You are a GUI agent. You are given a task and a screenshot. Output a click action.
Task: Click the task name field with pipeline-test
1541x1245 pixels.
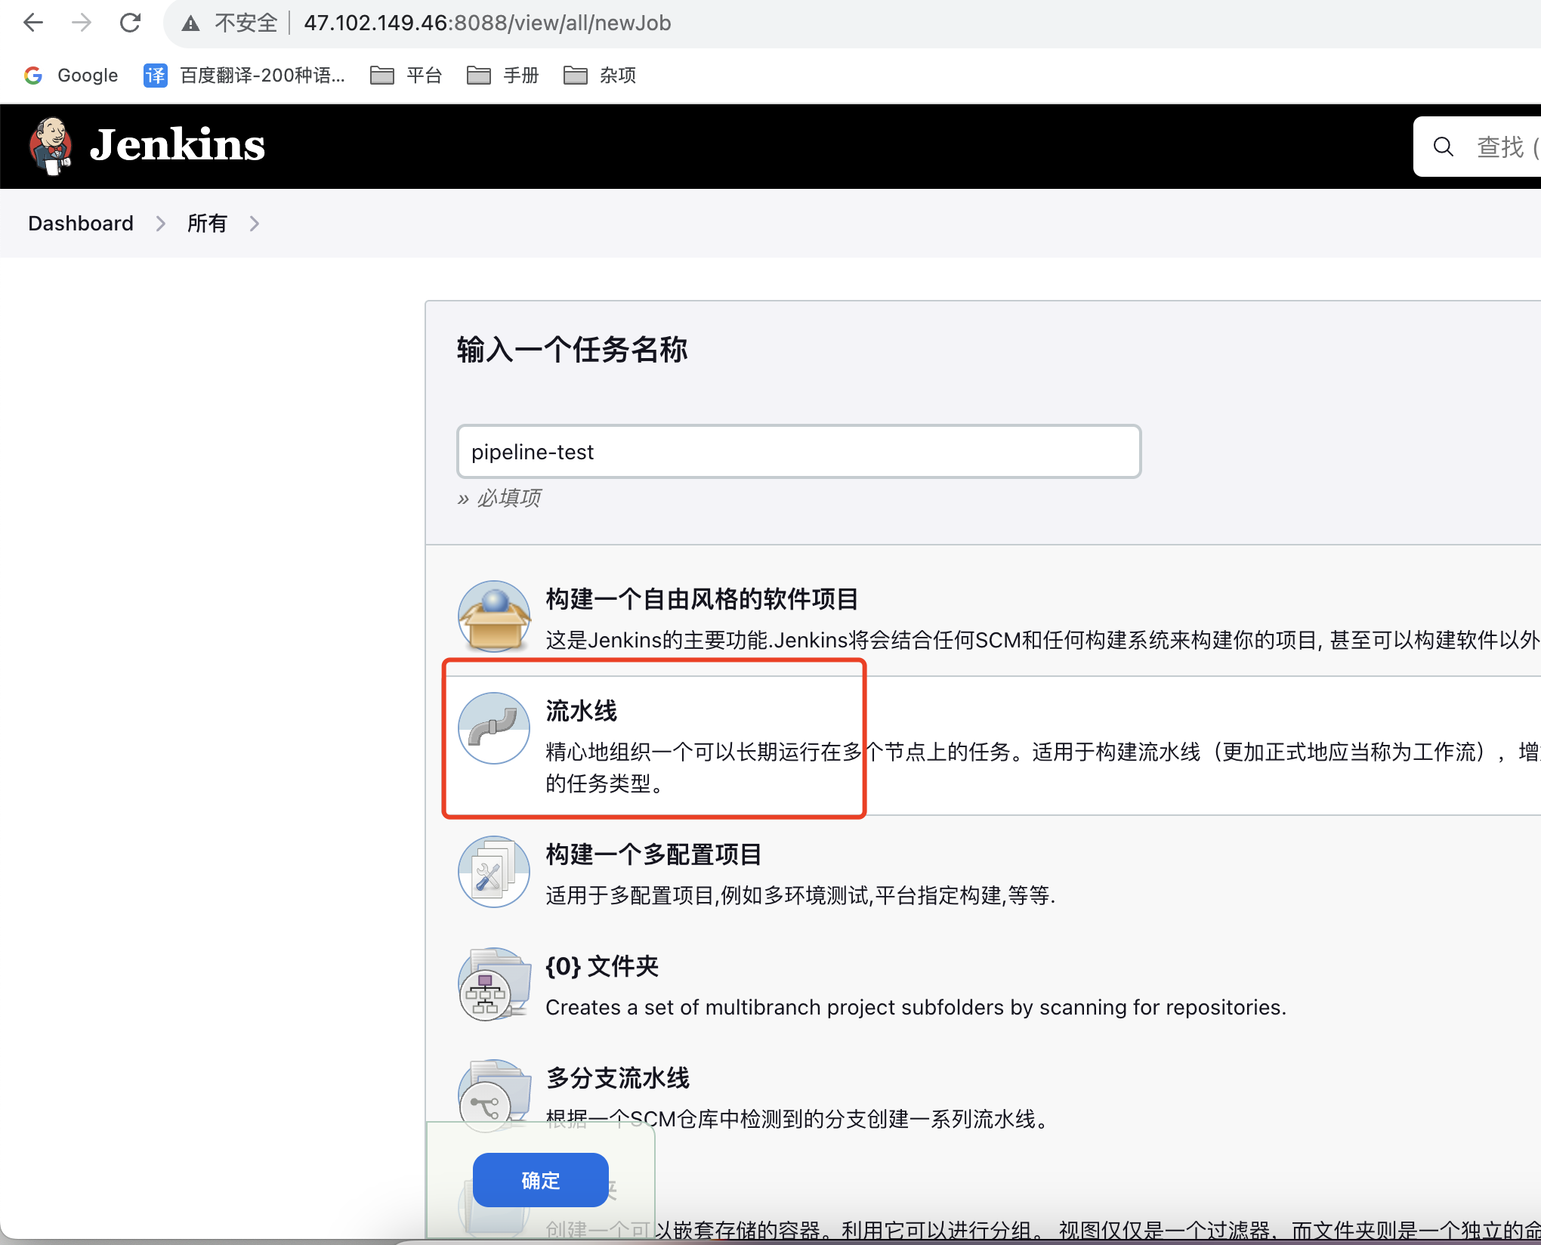click(798, 452)
